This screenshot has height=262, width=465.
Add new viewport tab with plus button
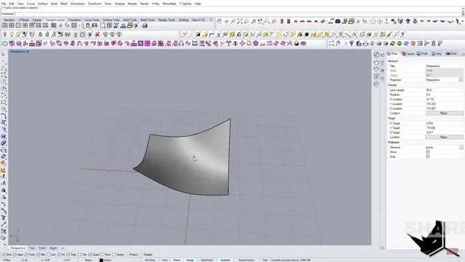click(62, 248)
